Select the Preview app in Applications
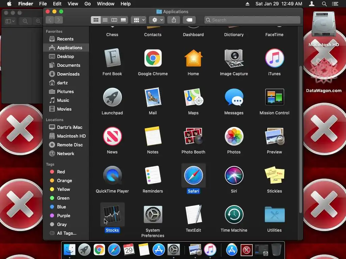Screen dimensions: 346x259 tap(274, 136)
